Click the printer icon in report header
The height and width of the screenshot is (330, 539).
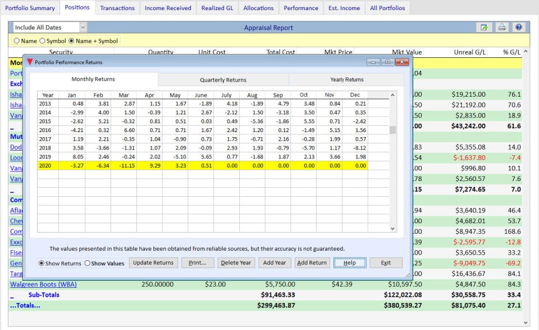(x=501, y=28)
